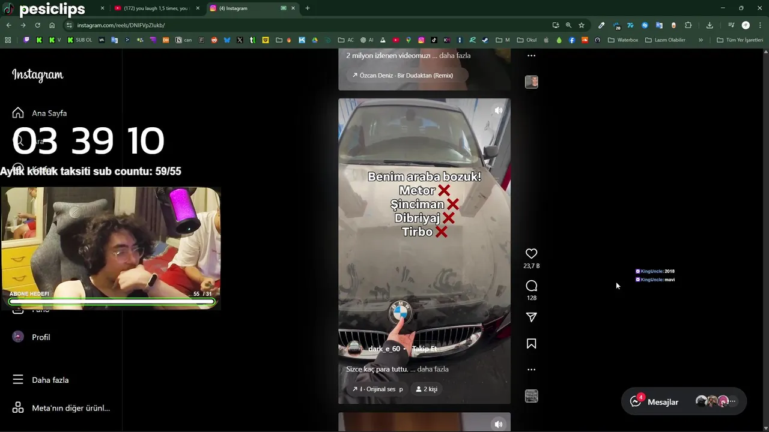Share the BMW reel via paper plane icon
The image size is (769, 432).
(531, 317)
